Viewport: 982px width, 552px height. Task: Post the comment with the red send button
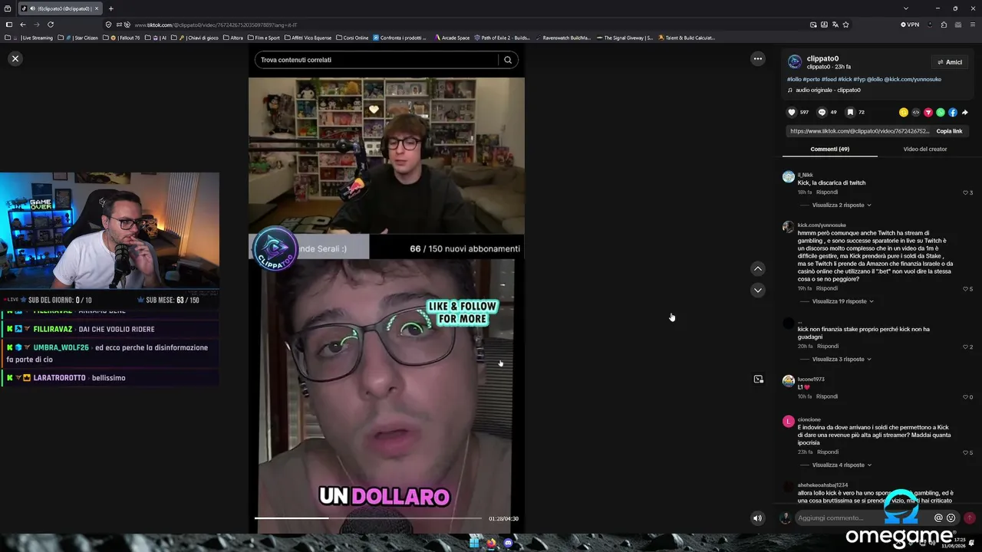pyautogui.click(x=970, y=518)
